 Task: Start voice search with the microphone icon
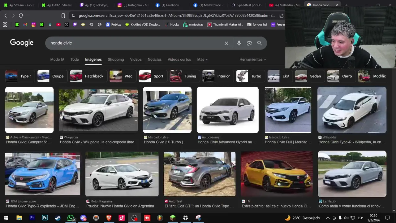click(x=239, y=43)
